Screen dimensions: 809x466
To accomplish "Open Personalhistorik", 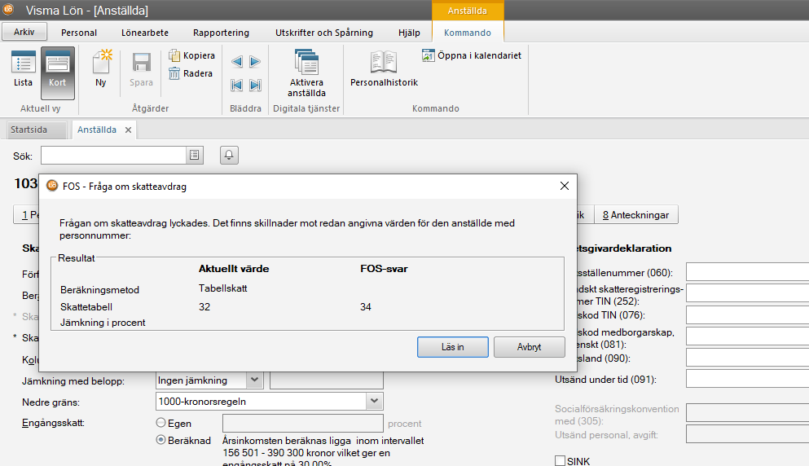I will [x=384, y=68].
